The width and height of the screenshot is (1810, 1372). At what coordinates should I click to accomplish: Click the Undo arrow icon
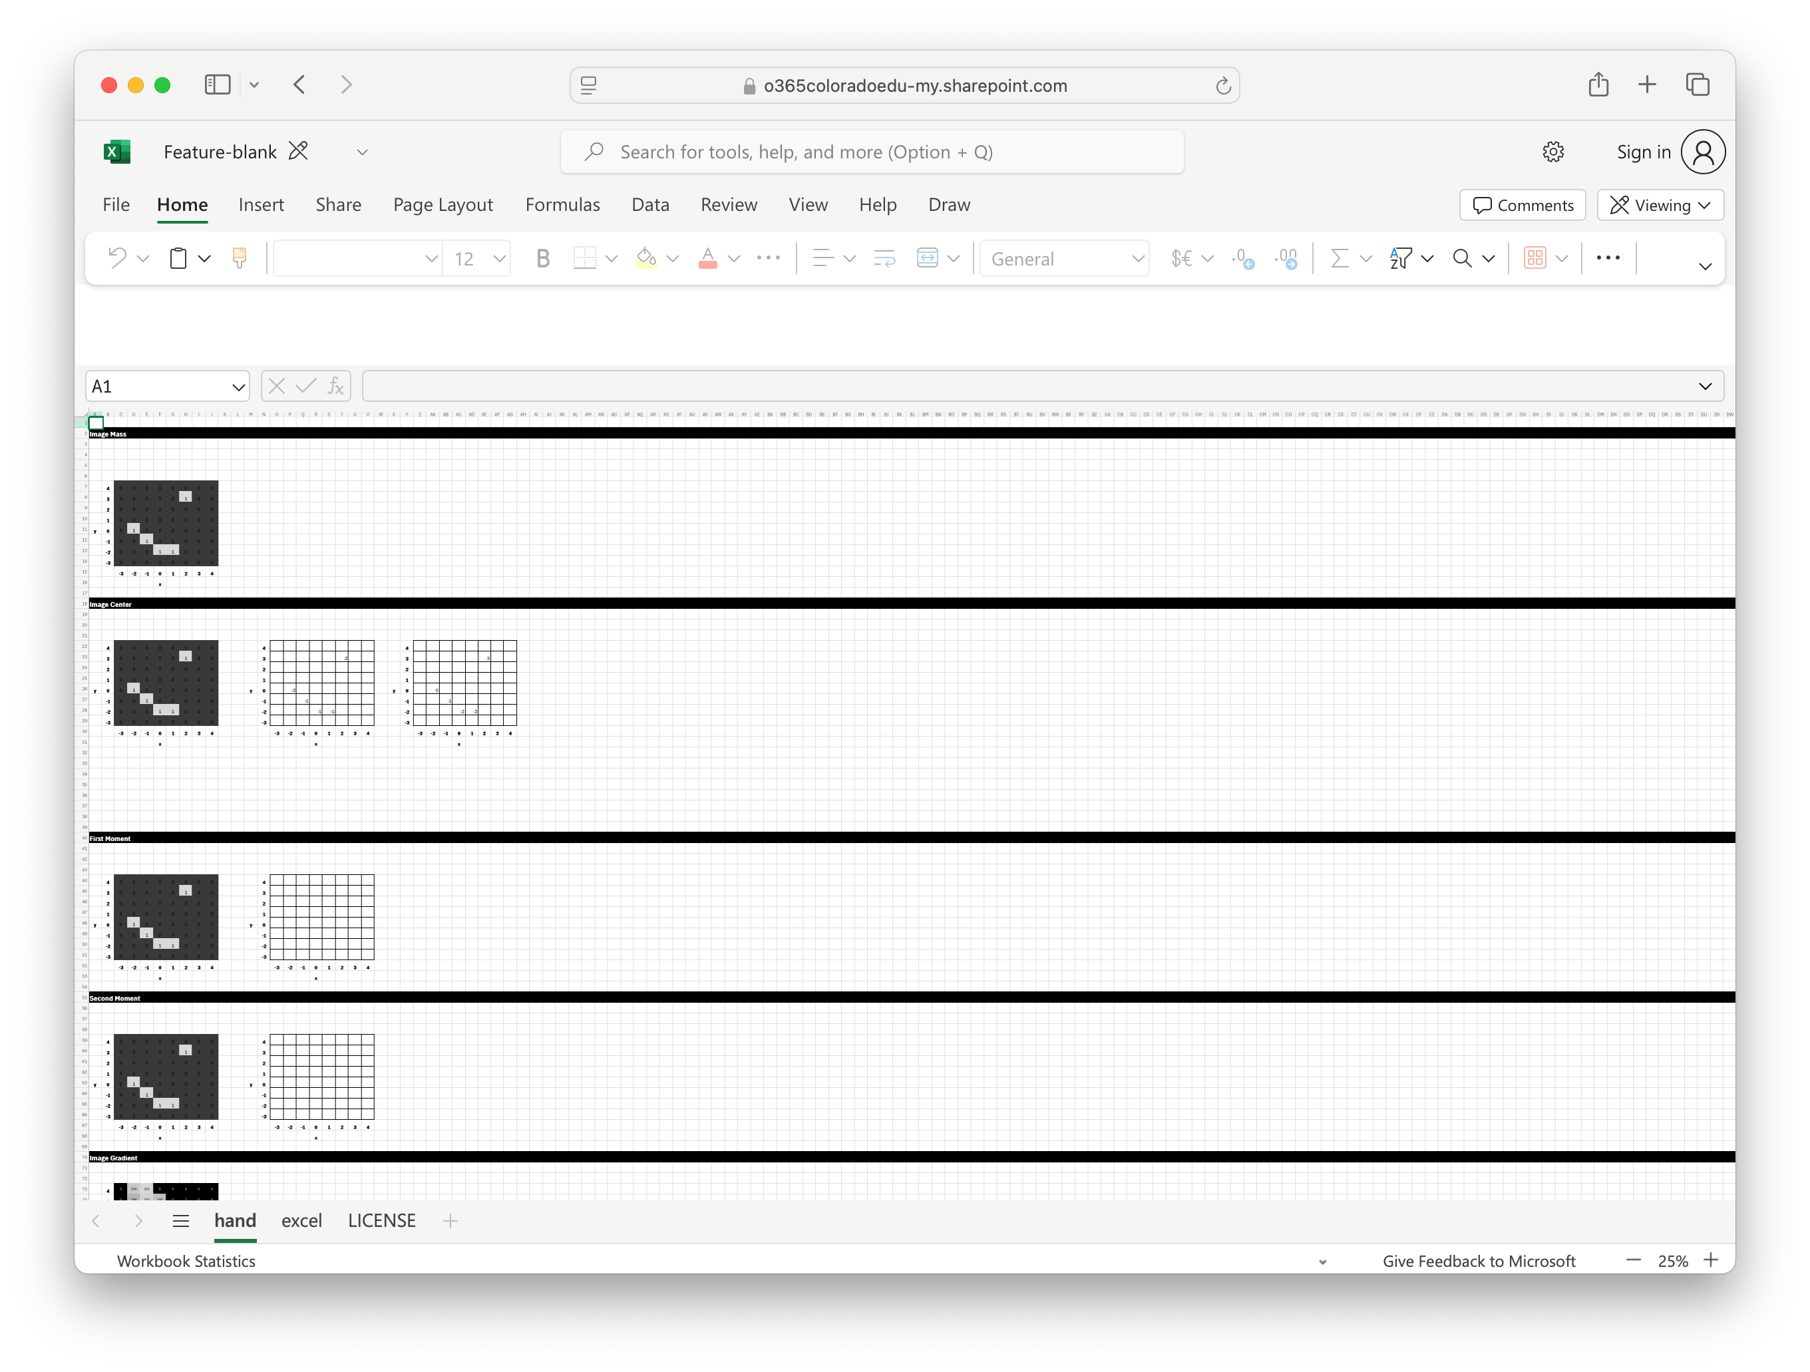118,259
